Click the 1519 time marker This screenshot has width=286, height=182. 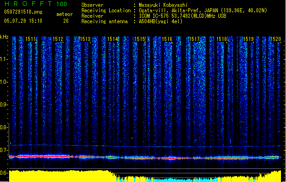(x=248, y=39)
